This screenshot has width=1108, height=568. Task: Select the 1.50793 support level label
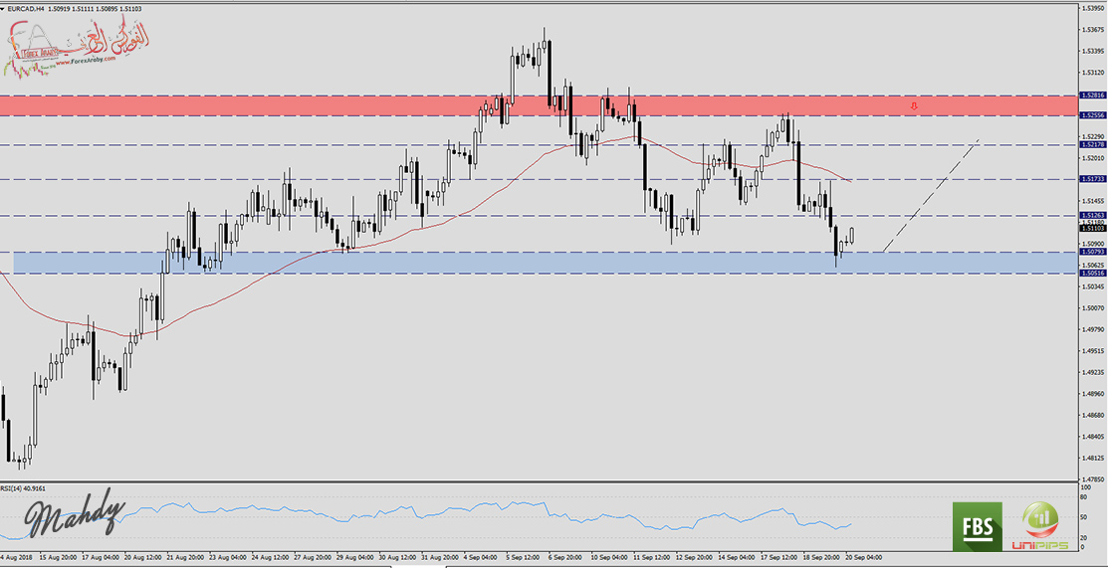click(1091, 252)
